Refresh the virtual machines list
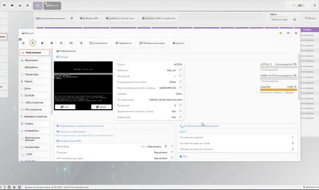Image resolution: width=319 pixels, height=190 pixels. [x=72, y=18]
